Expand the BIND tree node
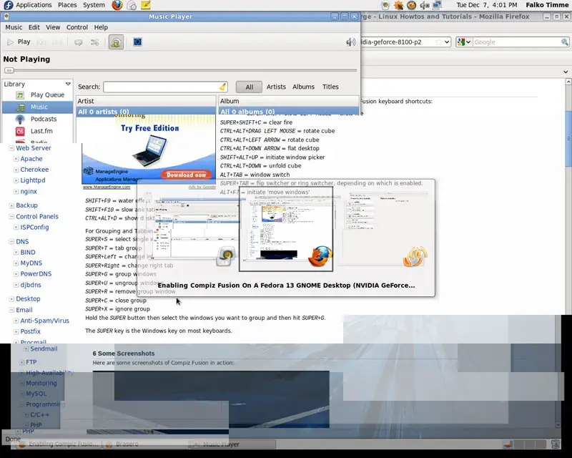 click(16, 253)
